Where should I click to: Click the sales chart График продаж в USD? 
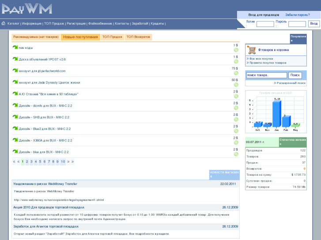[276, 112]
